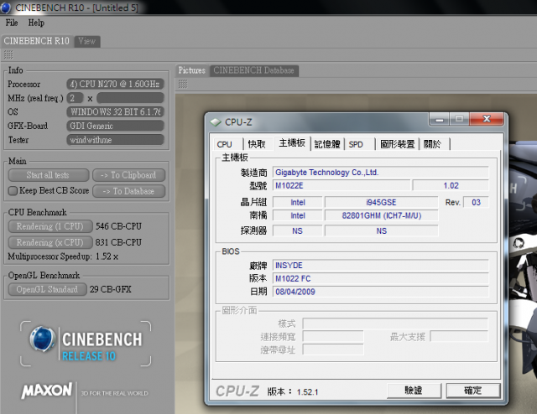Click the 驗證 button in CPU-Z
The image size is (537, 414).
414,391
